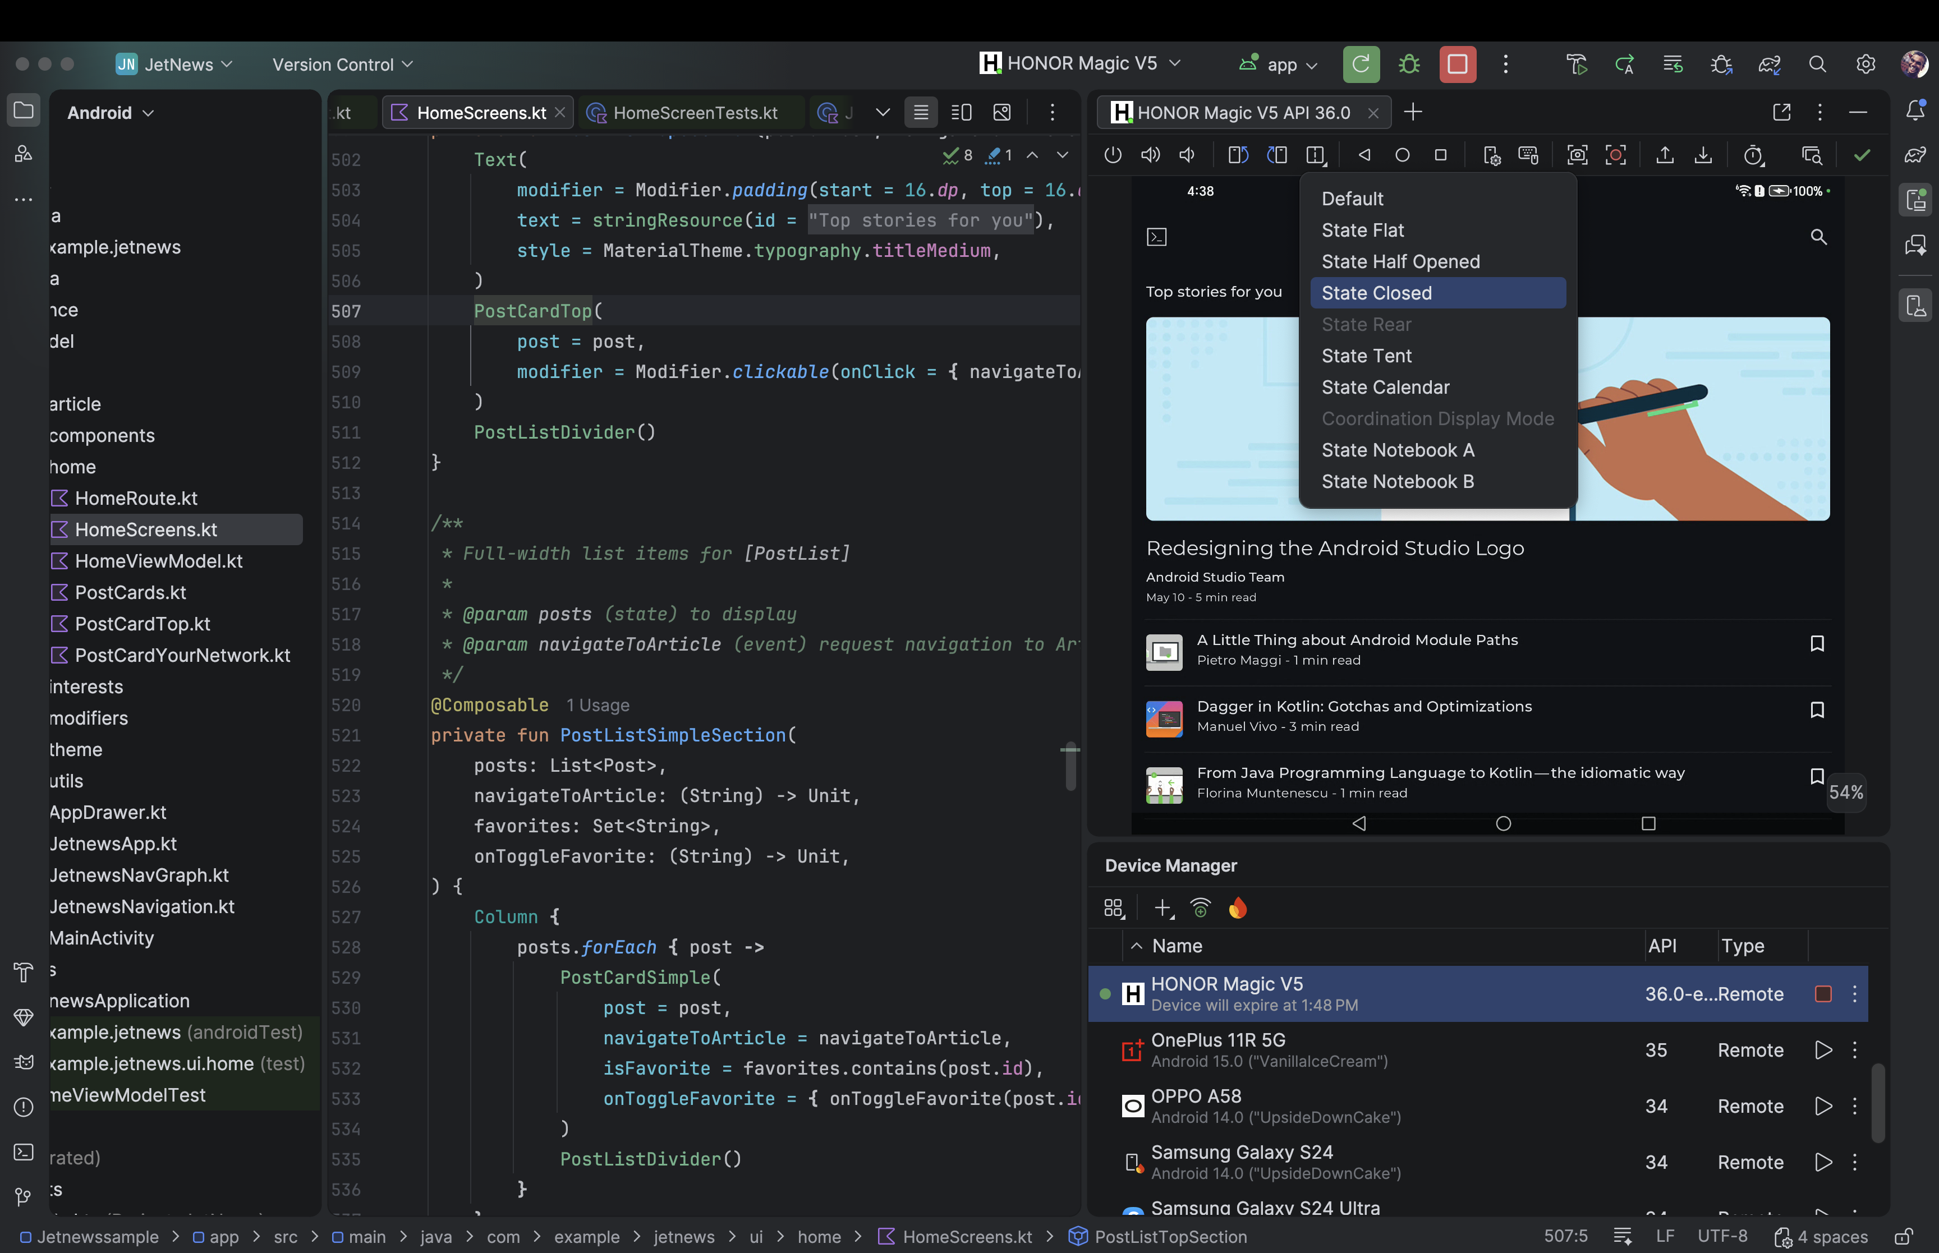
Task: Click the Wi-Fi pairing icon in Device Manager
Action: click(x=1200, y=908)
